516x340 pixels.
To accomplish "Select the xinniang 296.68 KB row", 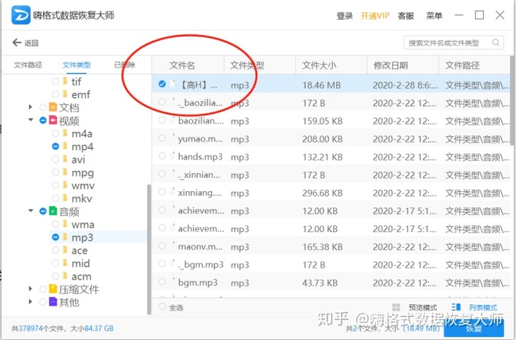I will [330, 193].
